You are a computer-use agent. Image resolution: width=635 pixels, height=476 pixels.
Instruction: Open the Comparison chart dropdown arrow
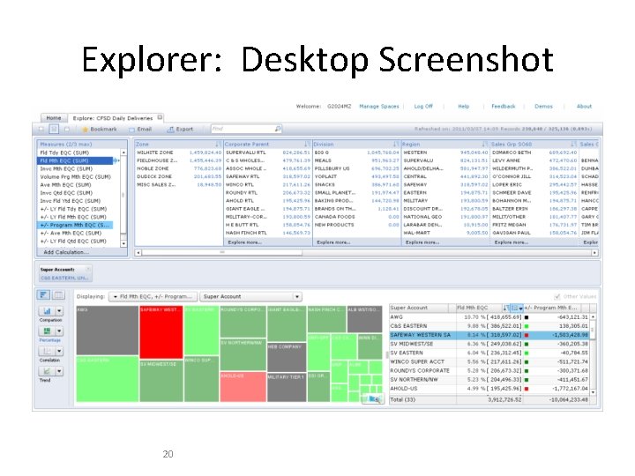click(60, 311)
